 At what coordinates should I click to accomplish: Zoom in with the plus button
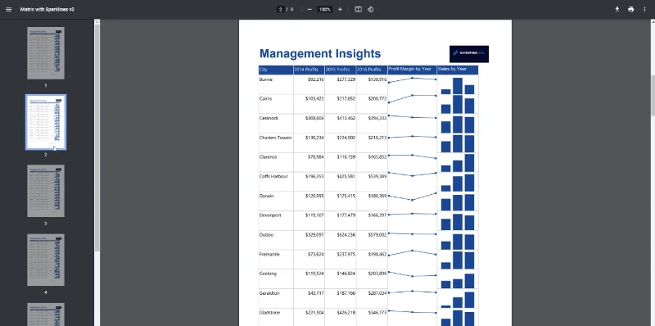pos(340,9)
